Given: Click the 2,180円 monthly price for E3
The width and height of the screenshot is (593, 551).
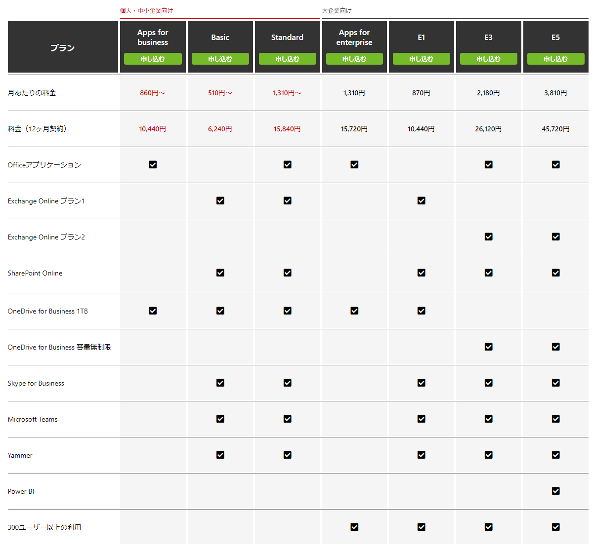Looking at the screenshot, I should (489, 93).
